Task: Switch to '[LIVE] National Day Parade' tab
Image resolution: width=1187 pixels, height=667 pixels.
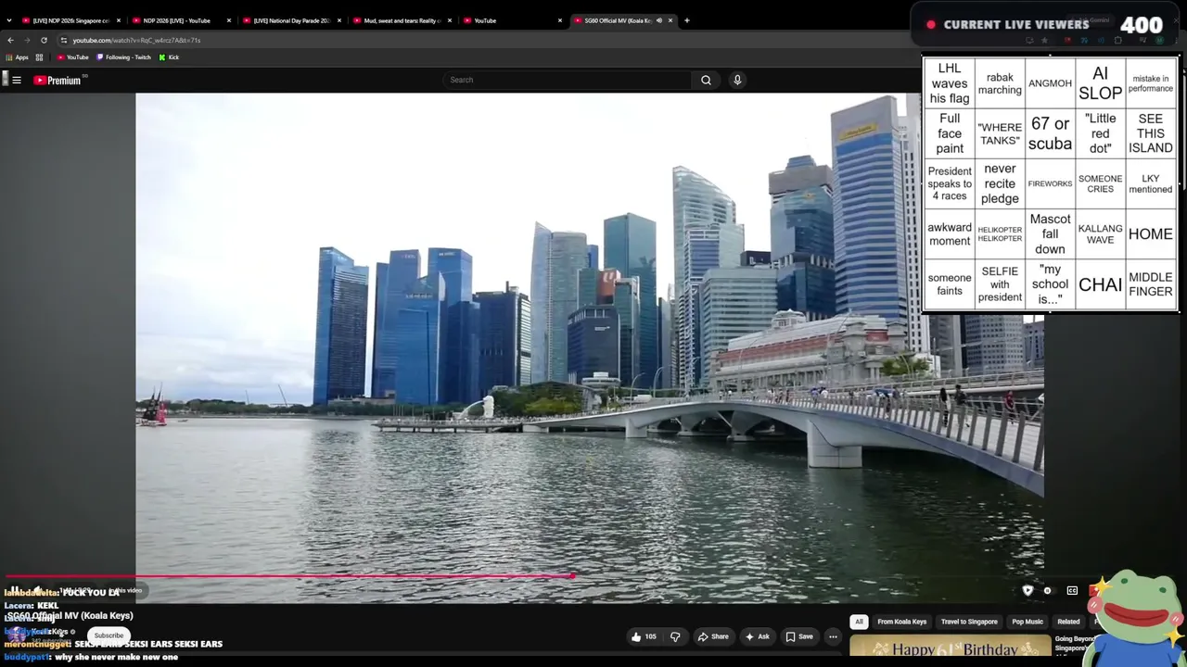Action: (292, 20)
